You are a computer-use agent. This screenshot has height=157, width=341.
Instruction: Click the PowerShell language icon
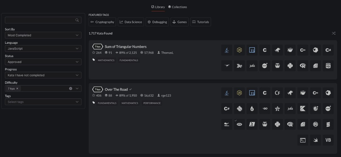point(252,124)
